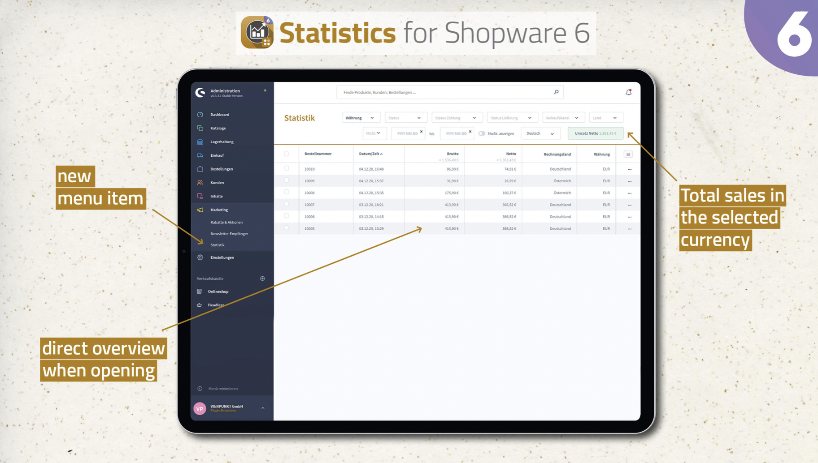The image size is (818, 463).
Task: Open Newsletter-Empfänger submenu item
Action: [229, 234]
